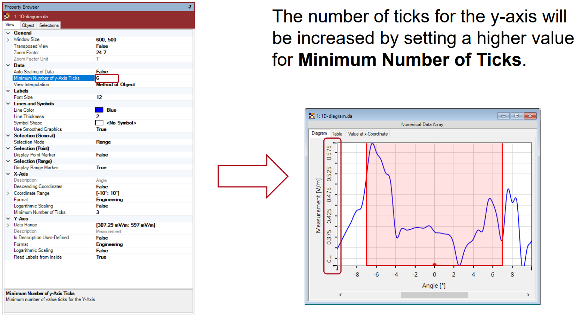
Task: Click the Display Range Marker True value
Action: coord(101,168)
